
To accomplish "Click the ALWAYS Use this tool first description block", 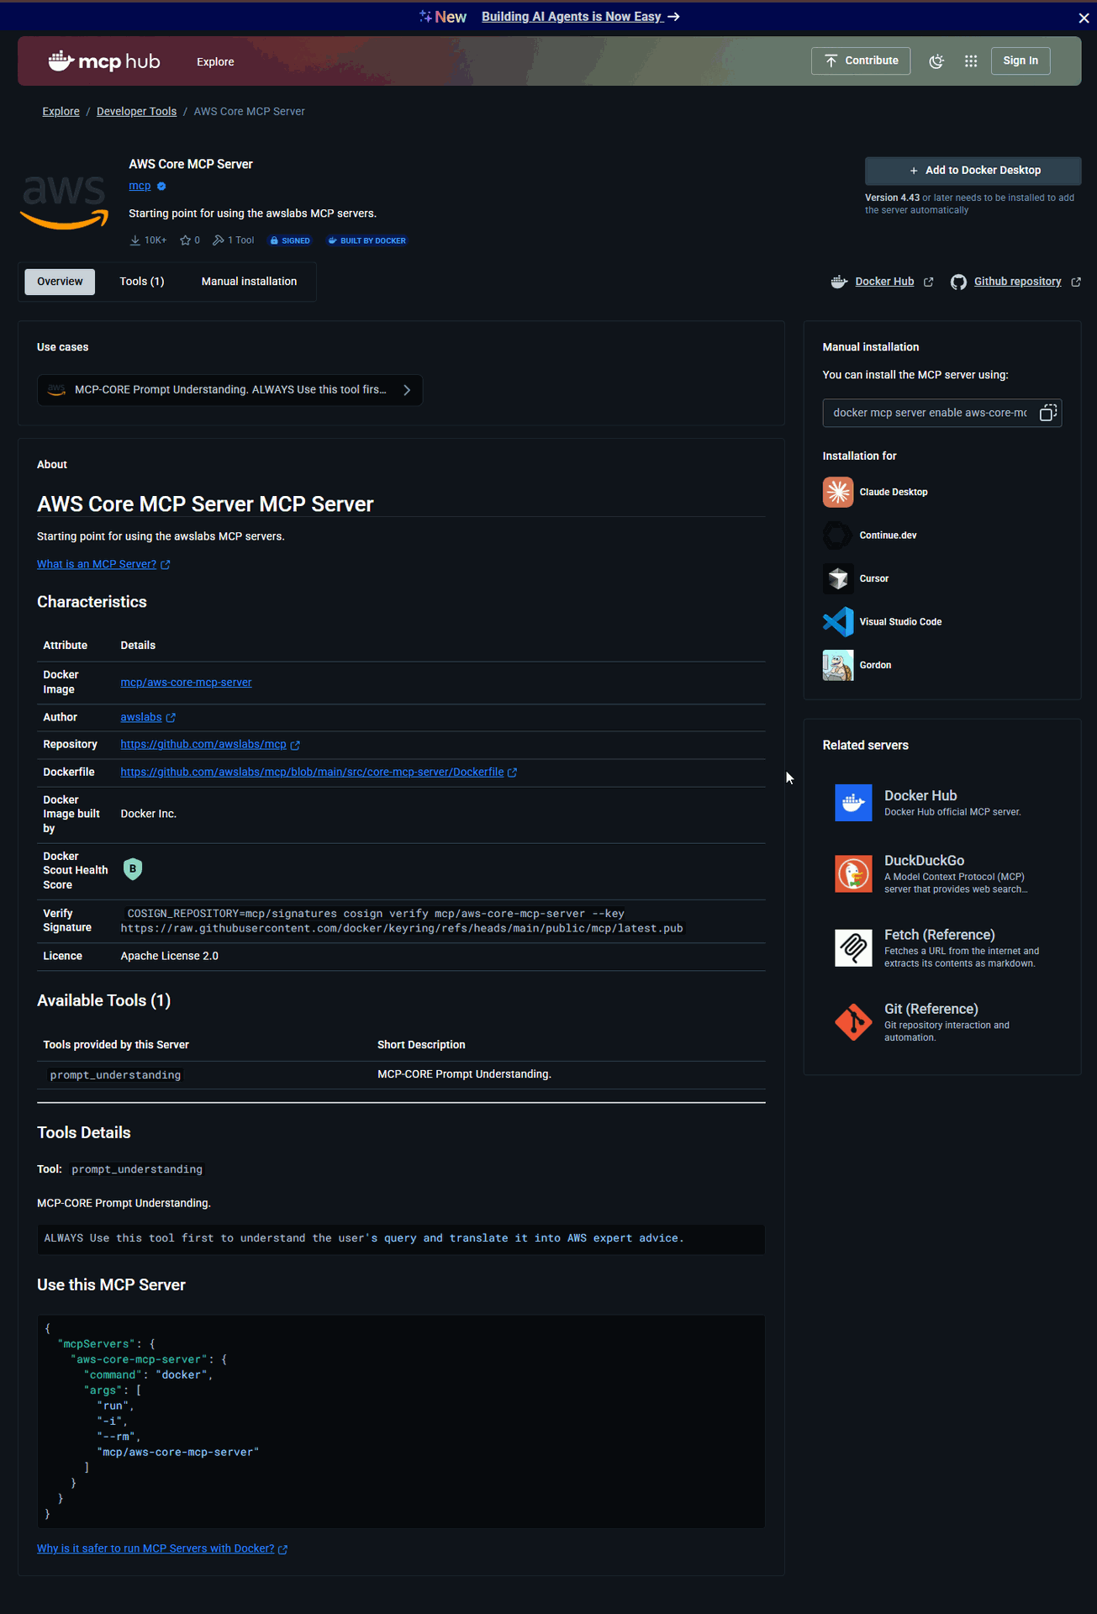I will (401, 1239).
